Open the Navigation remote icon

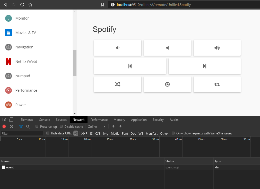pos(8,47)
